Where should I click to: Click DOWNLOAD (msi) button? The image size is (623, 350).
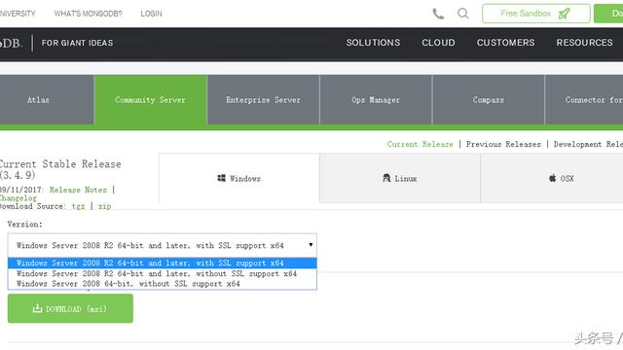pyautogui.click(x=70, y=308)
